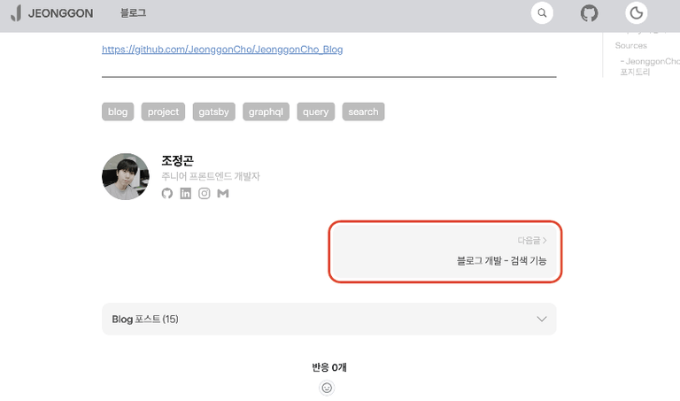680x401 pixels.
Task: Expand the Blog 포스트 (15) list
Action: (328, 319)
